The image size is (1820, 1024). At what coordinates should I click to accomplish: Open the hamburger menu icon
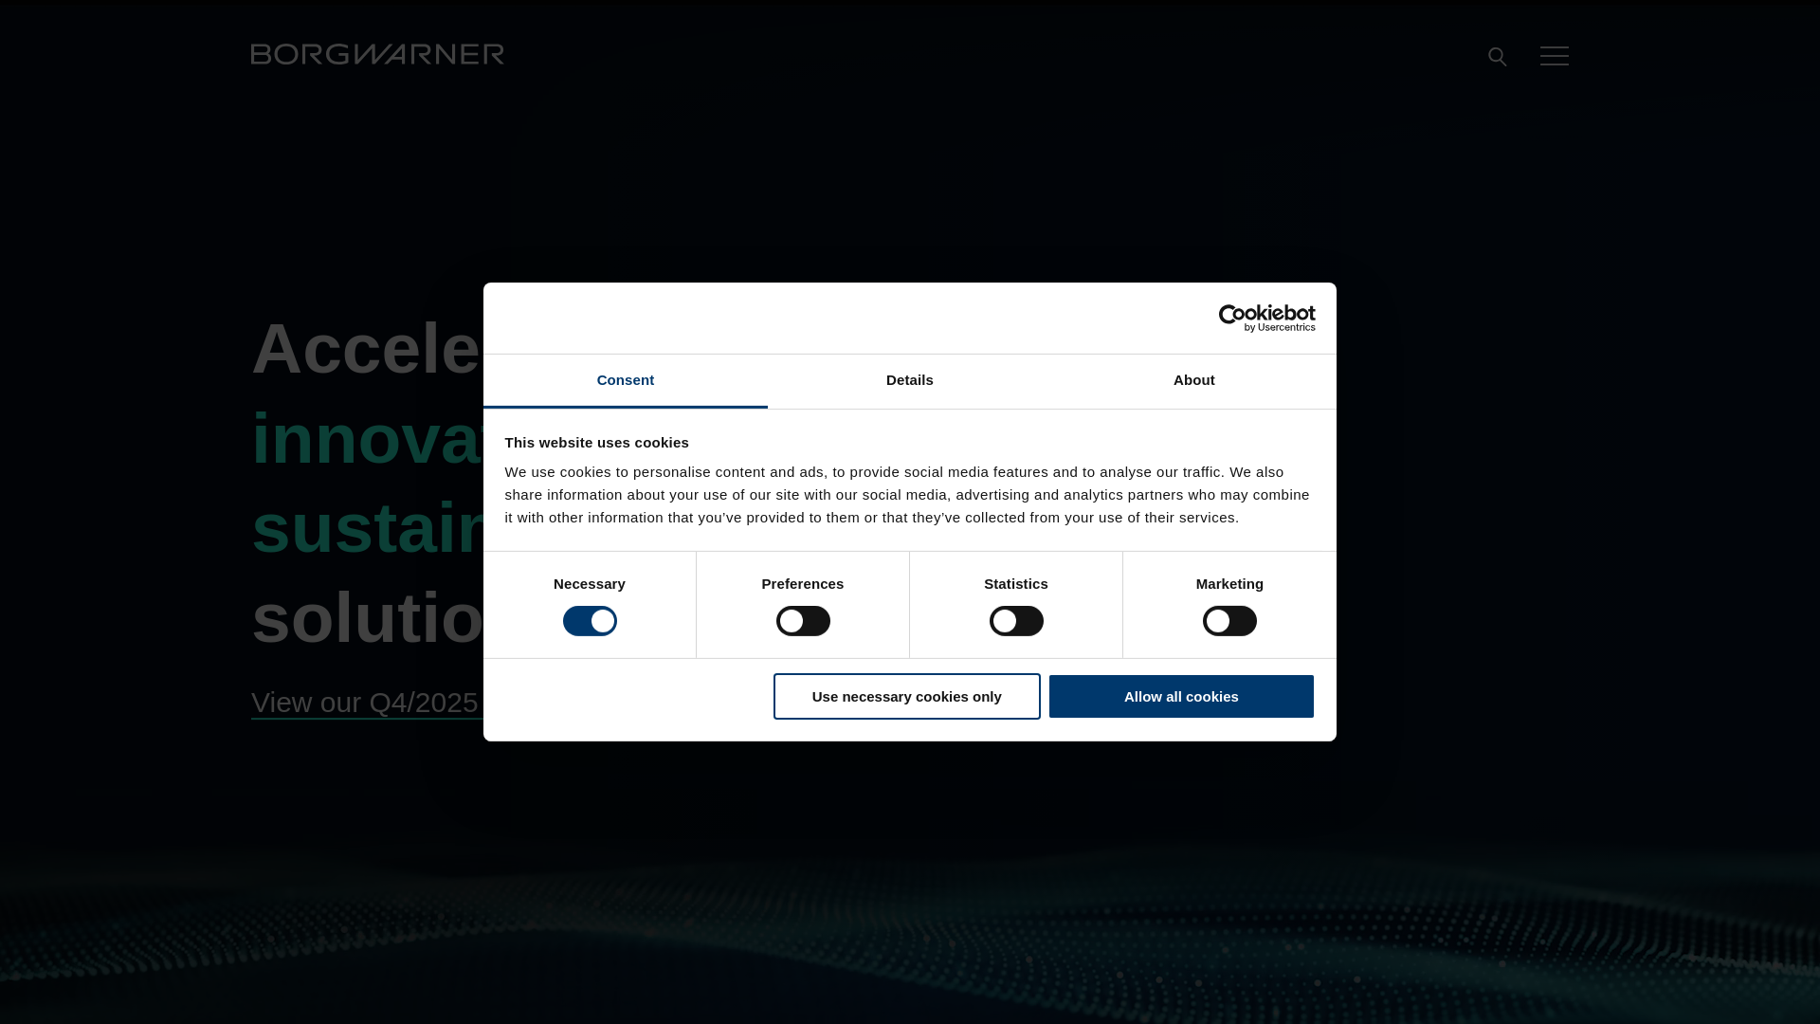(1554, 56)
